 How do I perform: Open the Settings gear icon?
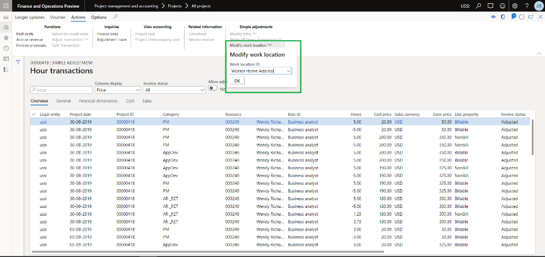pos(514,6)
